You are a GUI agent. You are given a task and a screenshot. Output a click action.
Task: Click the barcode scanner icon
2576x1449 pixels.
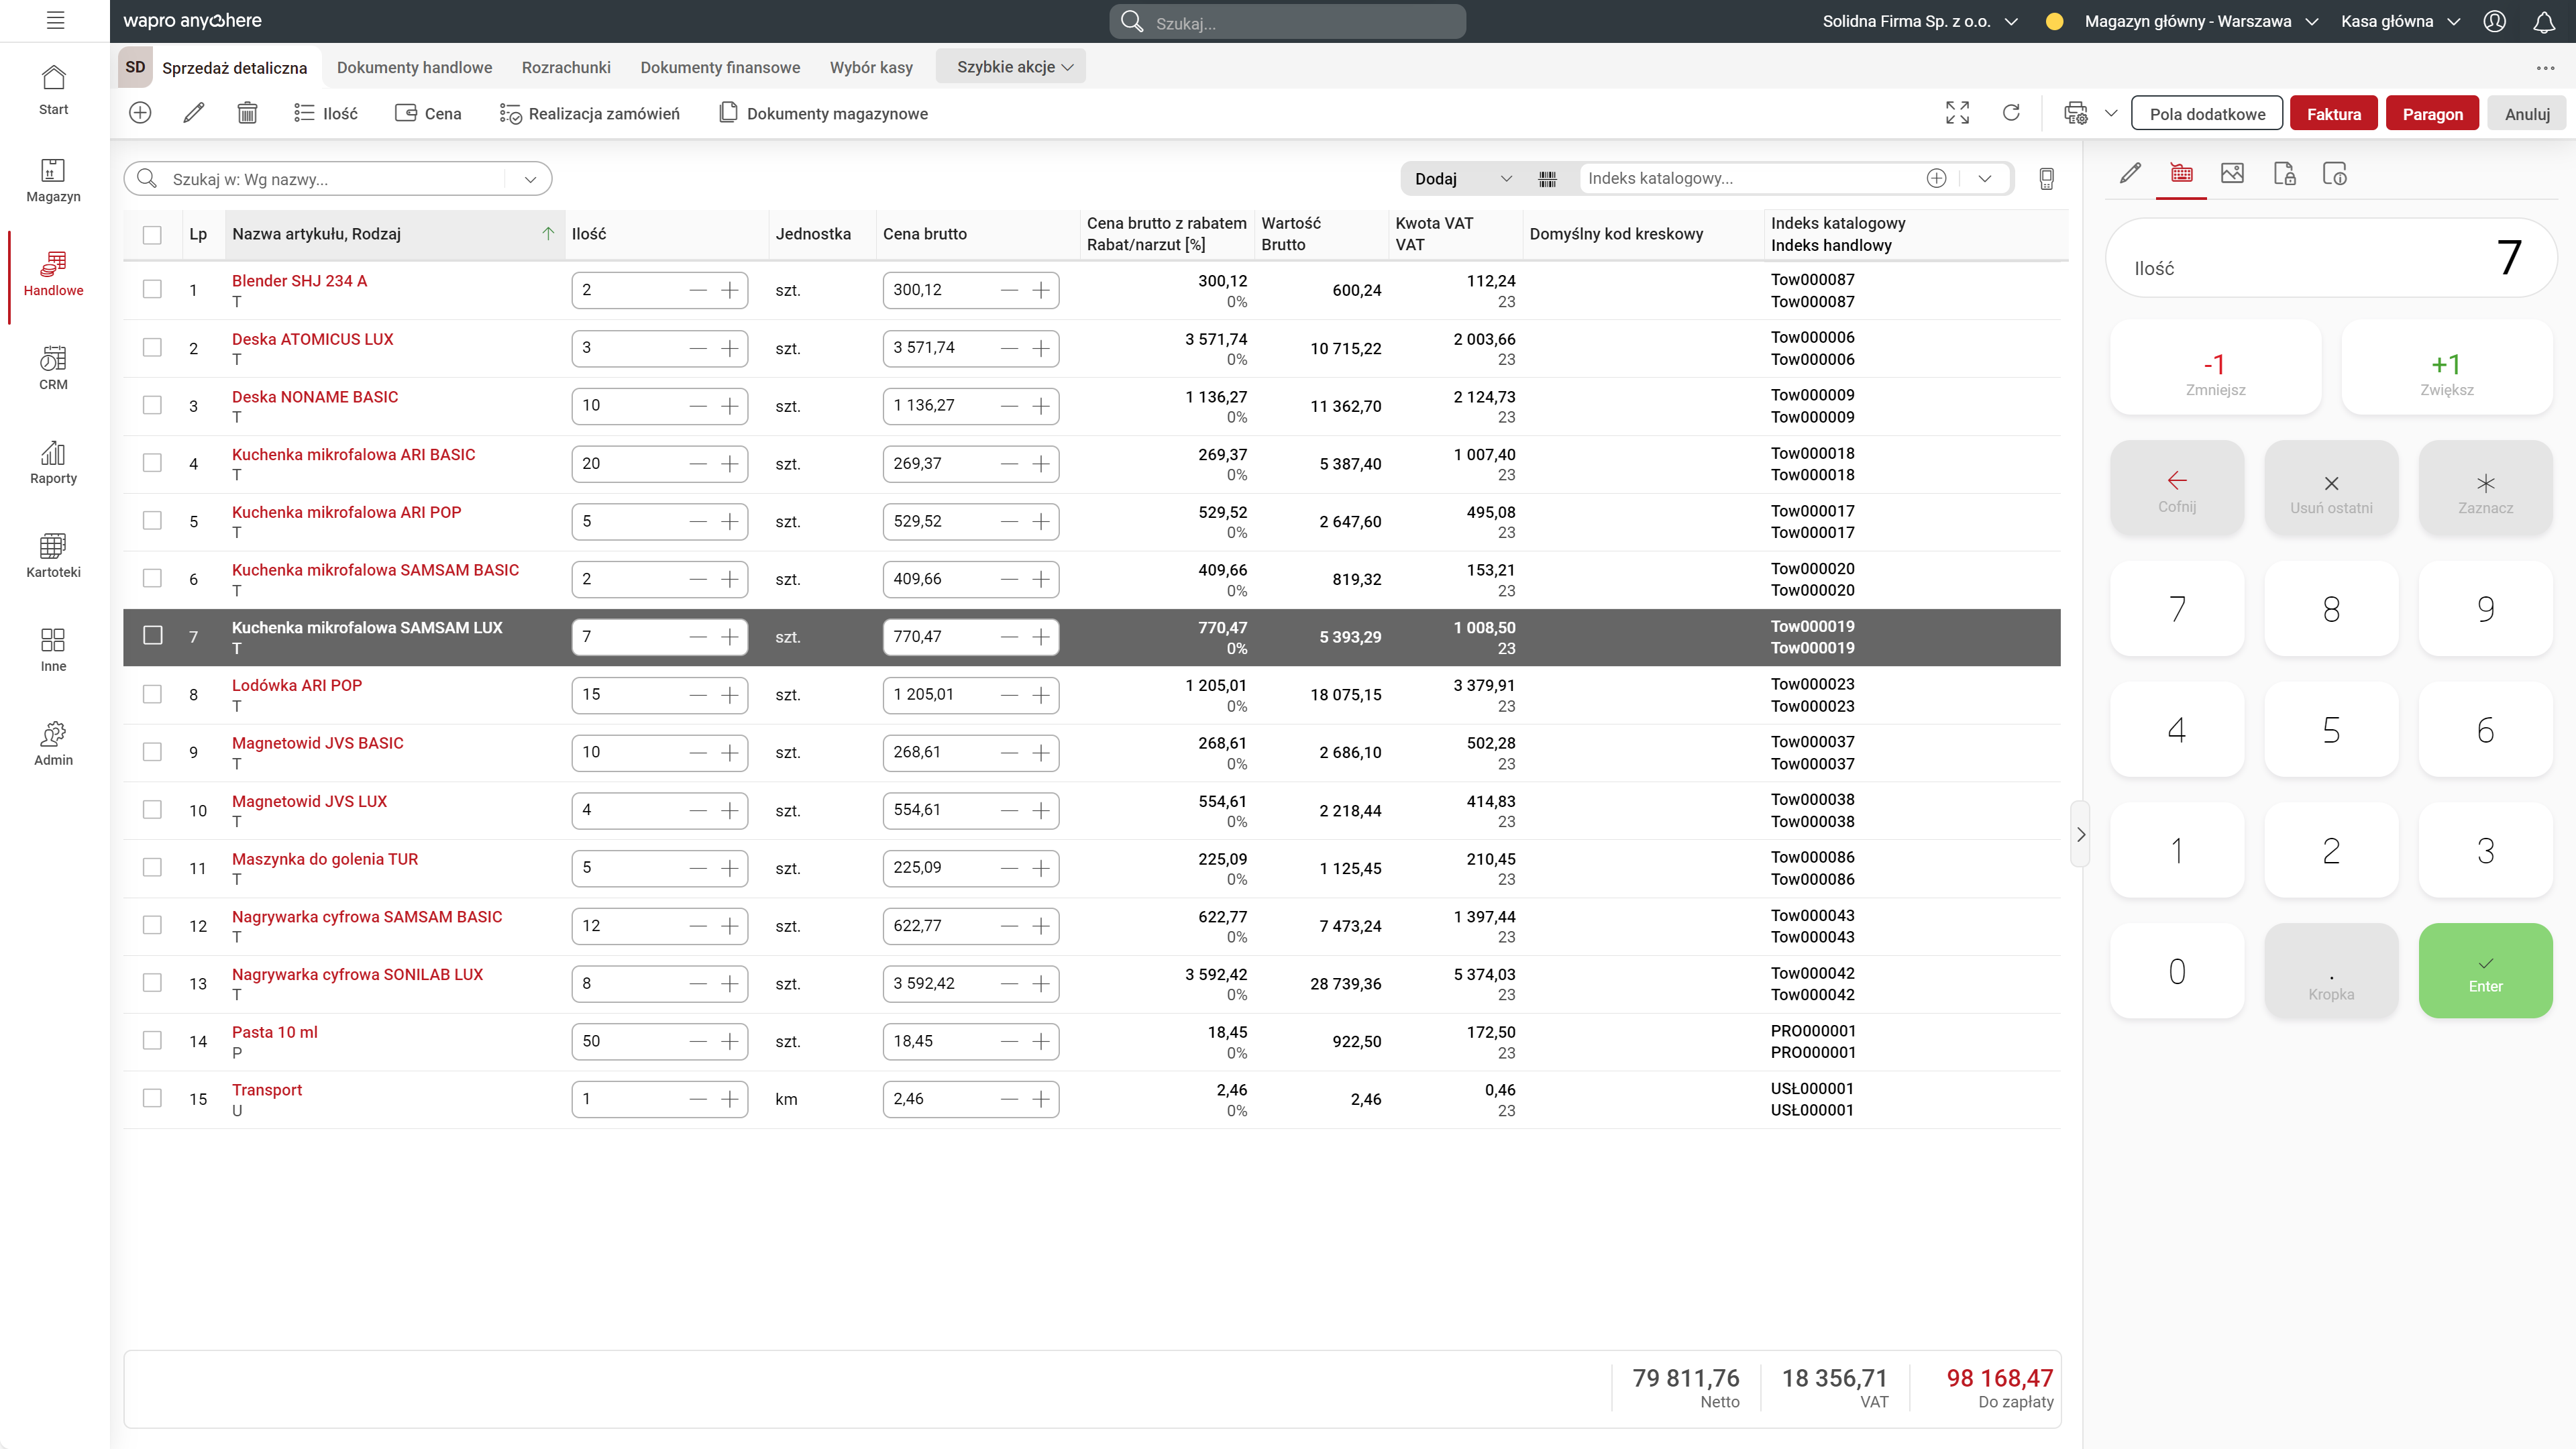tap(1547, 179)
